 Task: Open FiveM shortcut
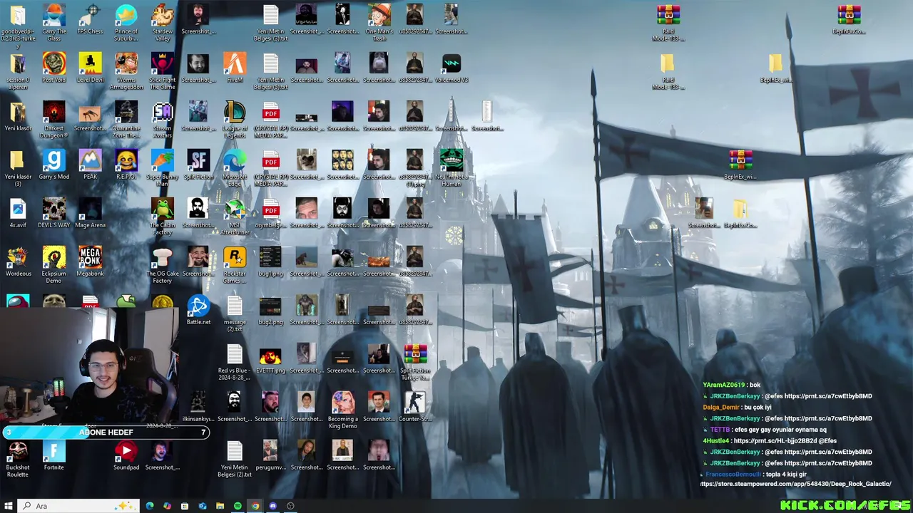coord(235,68)
